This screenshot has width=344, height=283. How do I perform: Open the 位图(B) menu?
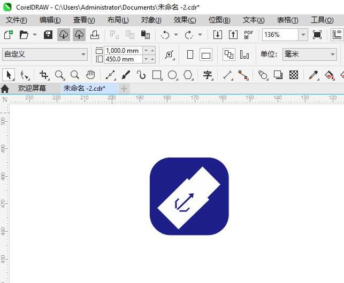click(x=219, y=20)
